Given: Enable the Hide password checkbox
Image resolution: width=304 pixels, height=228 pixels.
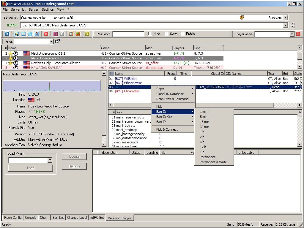Looking at the screenshot, I should (150, 34).
